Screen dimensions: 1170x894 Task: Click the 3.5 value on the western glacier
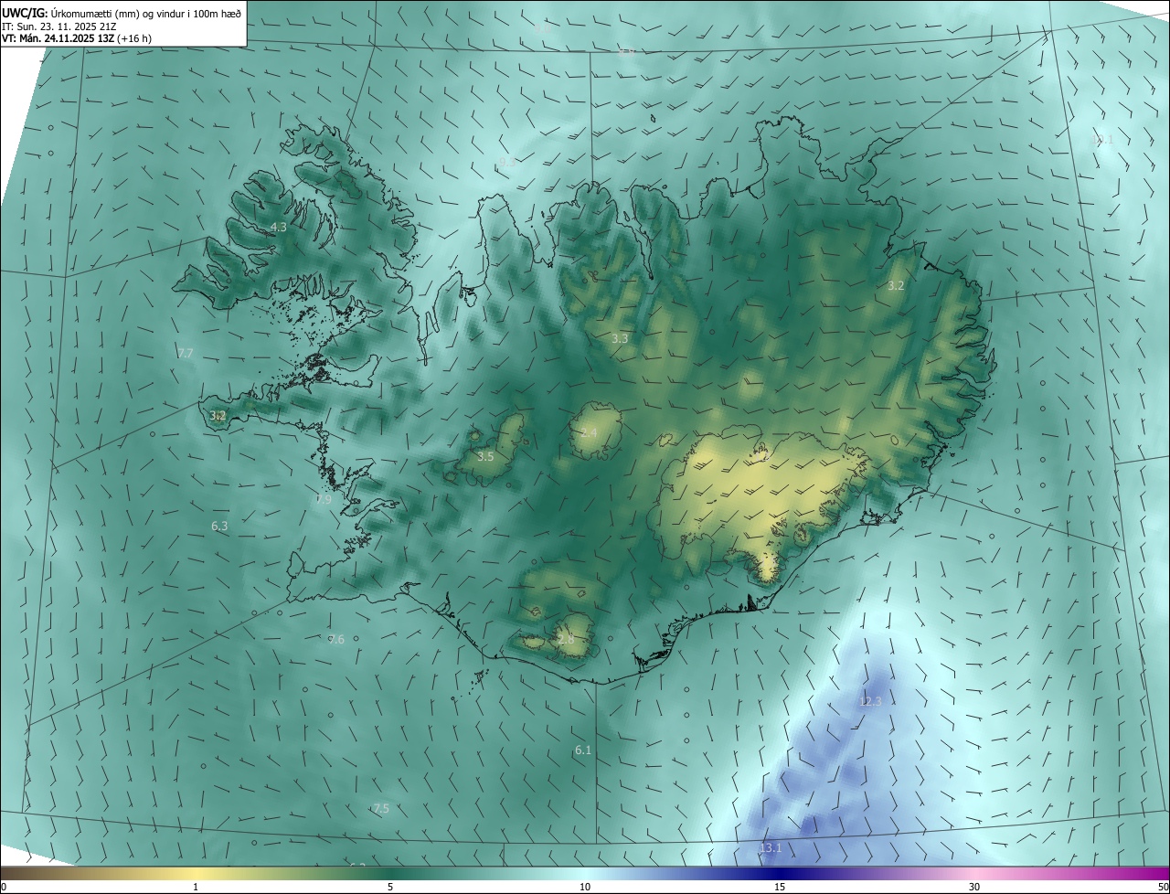(x=485, y=456)
